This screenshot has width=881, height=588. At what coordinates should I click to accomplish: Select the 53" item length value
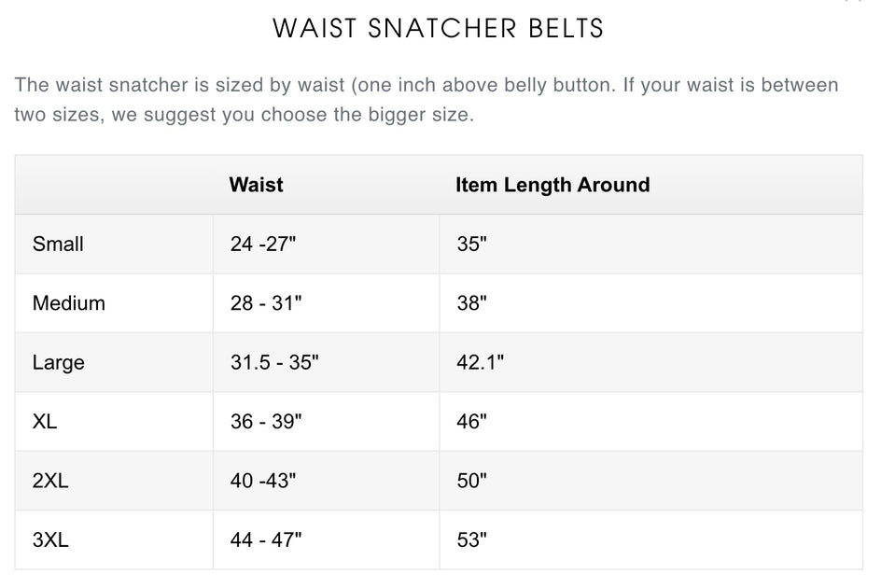tap(472, 539)
